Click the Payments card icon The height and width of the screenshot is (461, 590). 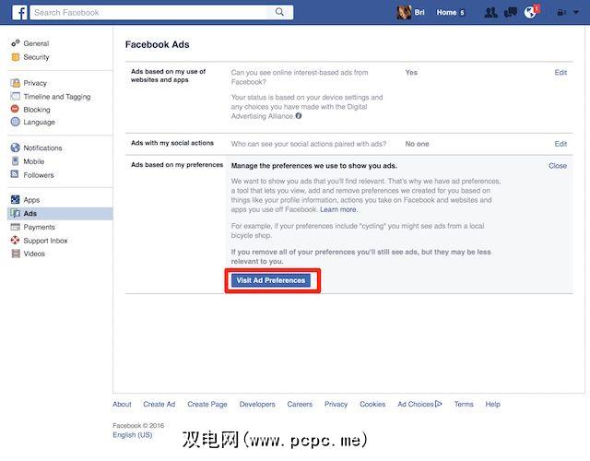[16, 227]
